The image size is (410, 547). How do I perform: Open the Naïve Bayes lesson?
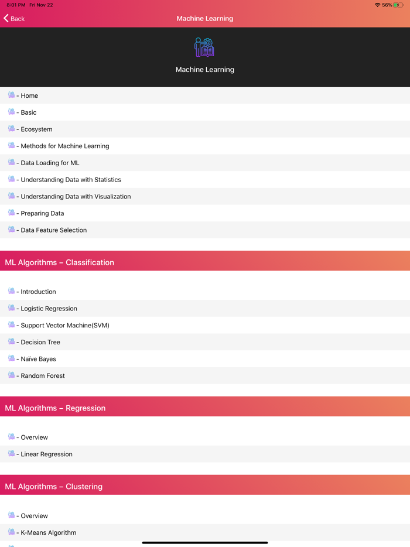205,358
